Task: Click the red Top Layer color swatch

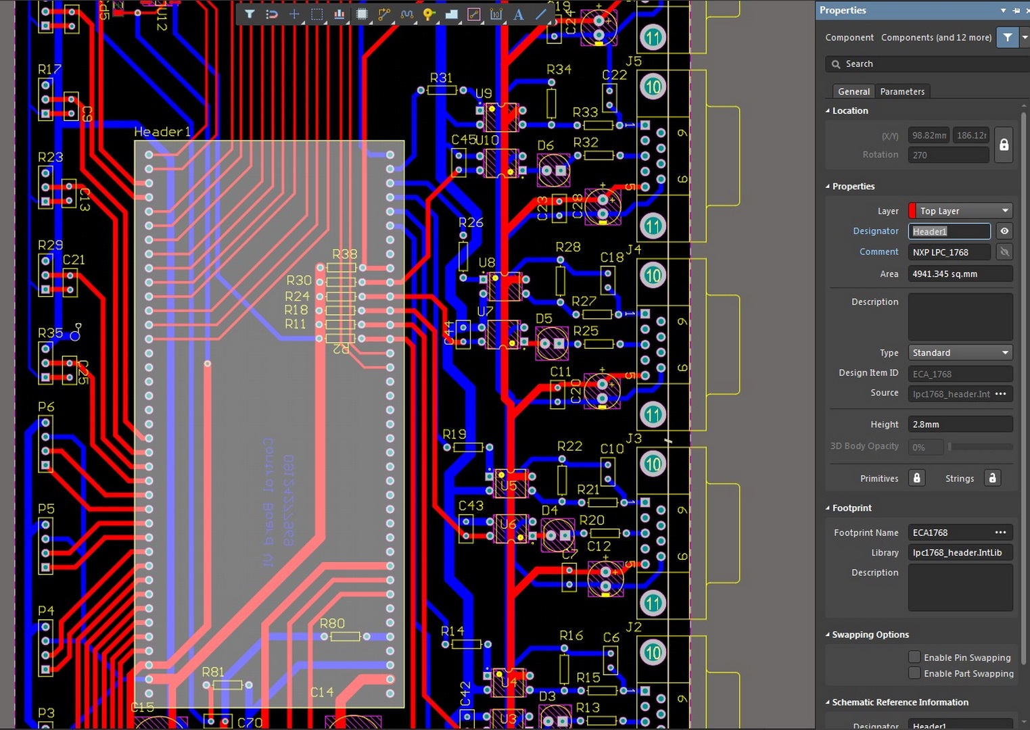Action: click(912, 211)
